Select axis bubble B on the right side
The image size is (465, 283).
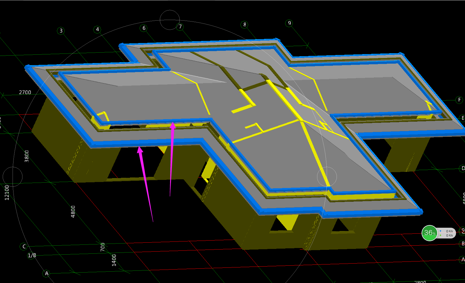tap(463, 244)
